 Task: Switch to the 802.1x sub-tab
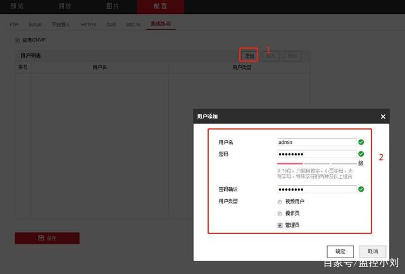point(133,25)
